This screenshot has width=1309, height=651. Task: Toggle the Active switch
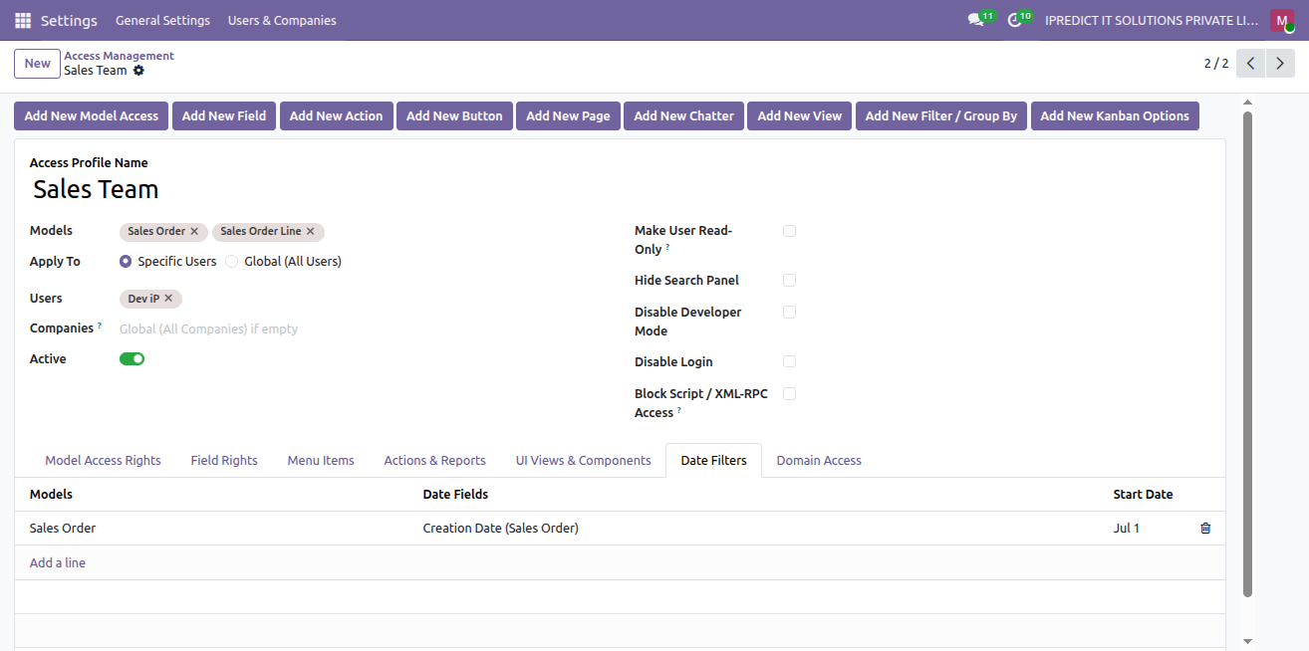point(132,359)
